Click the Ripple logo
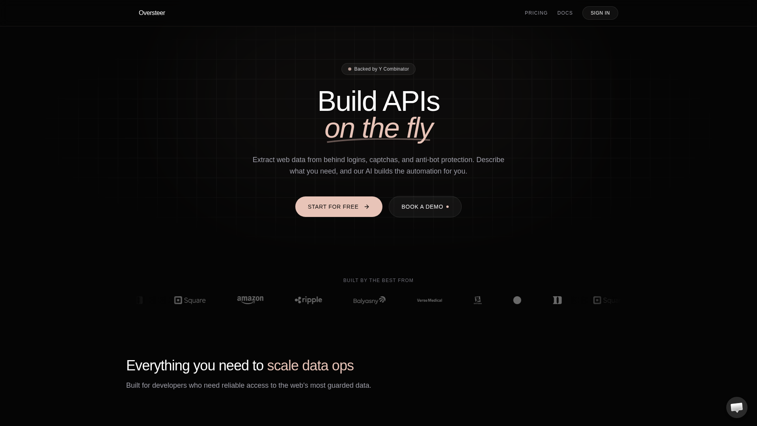 pos(308,300)
